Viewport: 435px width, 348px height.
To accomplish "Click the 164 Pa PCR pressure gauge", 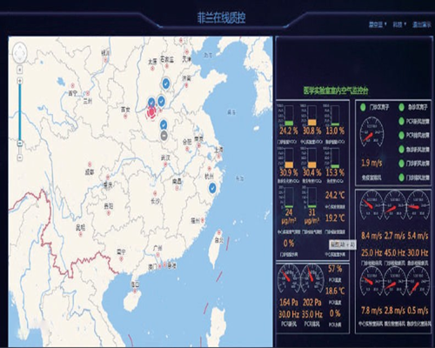I will pyautogui.click(x=289, y=279).
